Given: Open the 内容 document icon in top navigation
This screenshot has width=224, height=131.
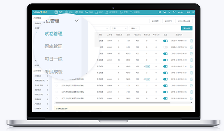Looking at the screenshot, I should tap(56, 12).
